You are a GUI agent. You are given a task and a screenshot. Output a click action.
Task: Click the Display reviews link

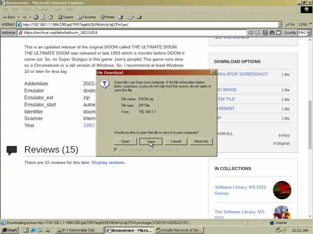click(108, 163)
